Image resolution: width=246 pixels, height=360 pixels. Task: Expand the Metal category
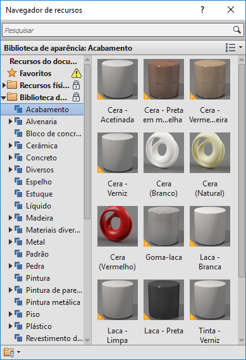point(10,241)
